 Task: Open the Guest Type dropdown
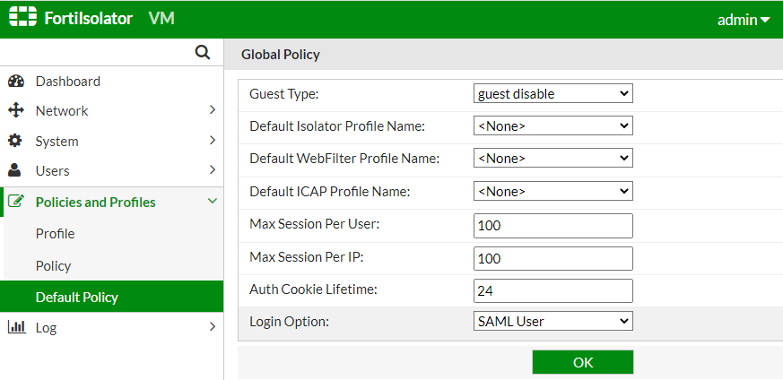point(552,93)
